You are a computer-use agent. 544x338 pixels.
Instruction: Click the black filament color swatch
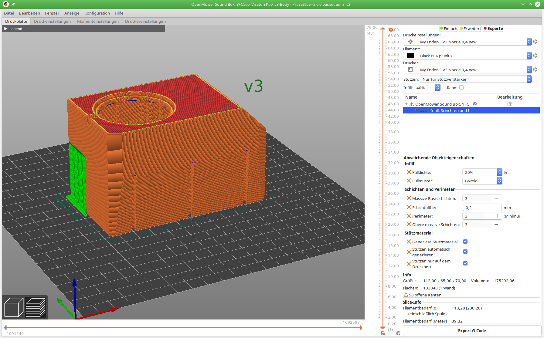410,56
